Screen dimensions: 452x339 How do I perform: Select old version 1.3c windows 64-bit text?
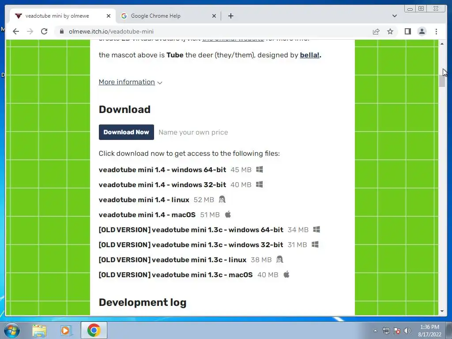point(191,230)
